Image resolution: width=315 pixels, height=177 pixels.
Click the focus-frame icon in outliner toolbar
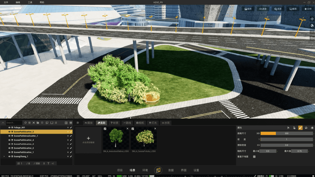click(34, 123)
